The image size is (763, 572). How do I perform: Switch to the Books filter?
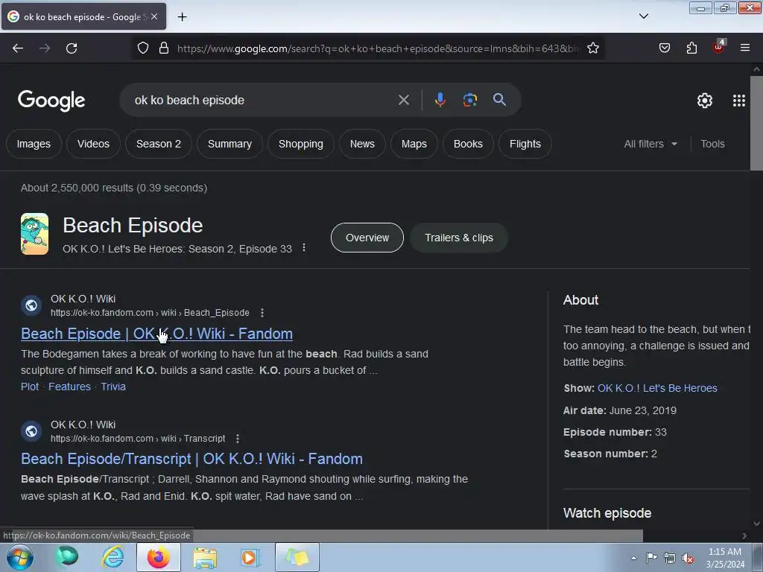tap(468, 144)
